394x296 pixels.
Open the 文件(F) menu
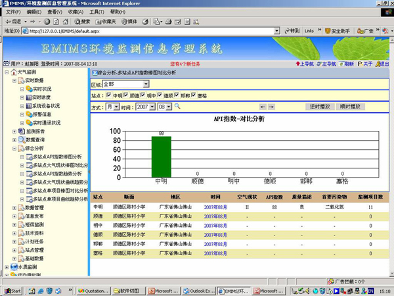(x=13, y=12)
